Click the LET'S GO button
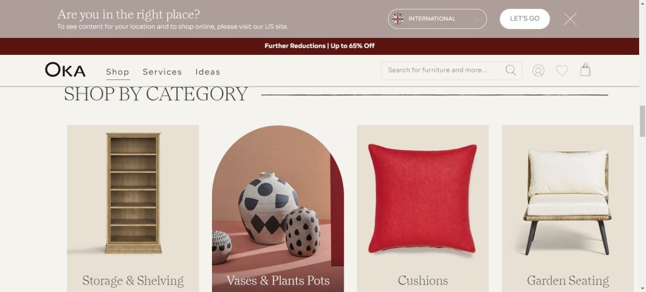The width and height of the screenshot is (646, 292). [x=524, y=19]
